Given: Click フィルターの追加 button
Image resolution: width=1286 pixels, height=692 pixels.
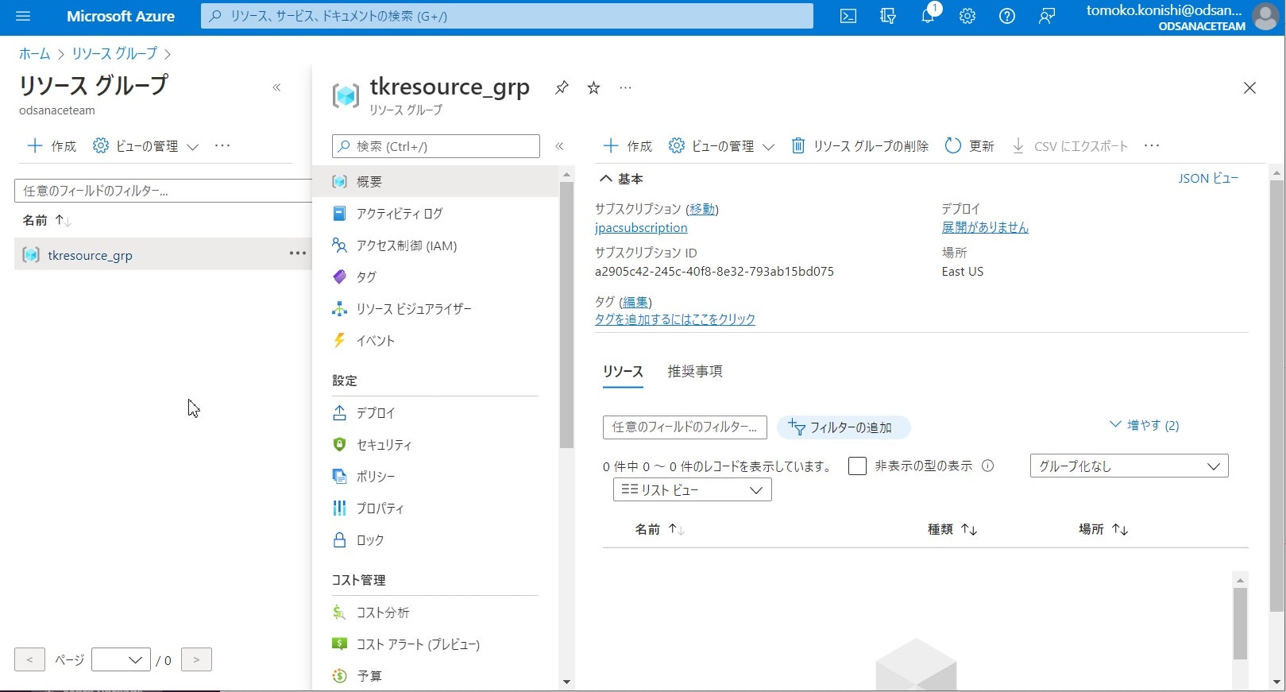Looking at the screenshot, I should pyautogui.click(x=844, y=427).
